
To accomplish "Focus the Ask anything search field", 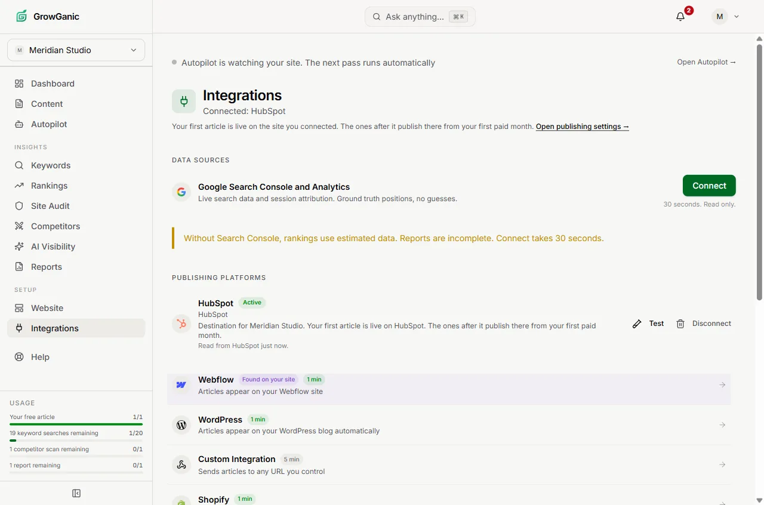I will point(420,17).
